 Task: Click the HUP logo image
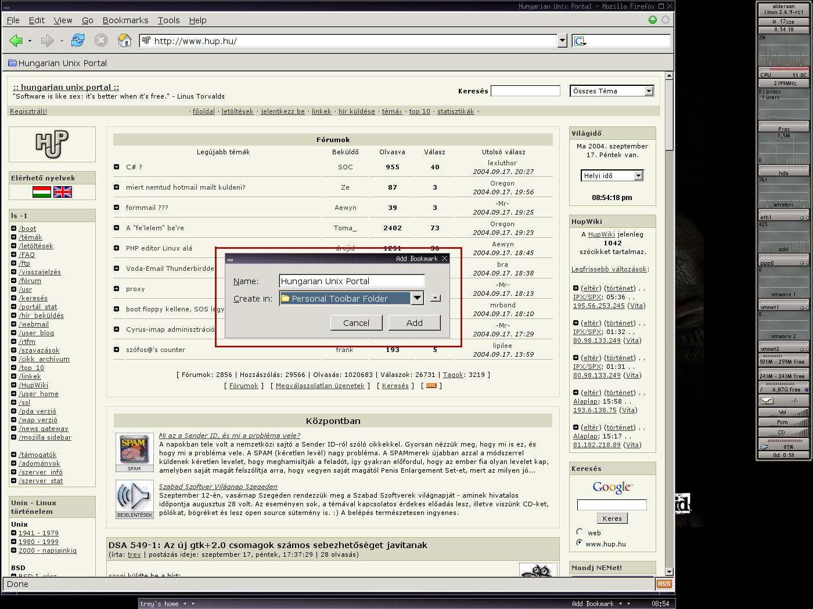[52, 144]
